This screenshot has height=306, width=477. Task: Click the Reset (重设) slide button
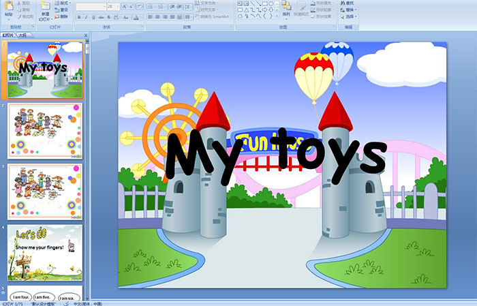pos(61,10)
